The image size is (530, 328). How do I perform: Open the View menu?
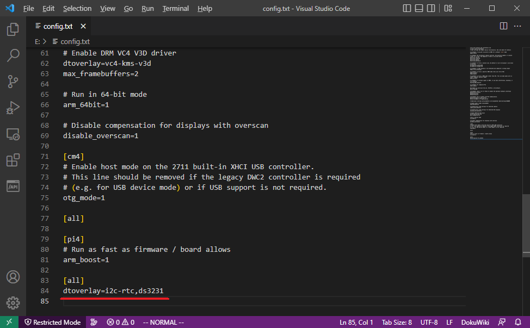click(108, 9)
